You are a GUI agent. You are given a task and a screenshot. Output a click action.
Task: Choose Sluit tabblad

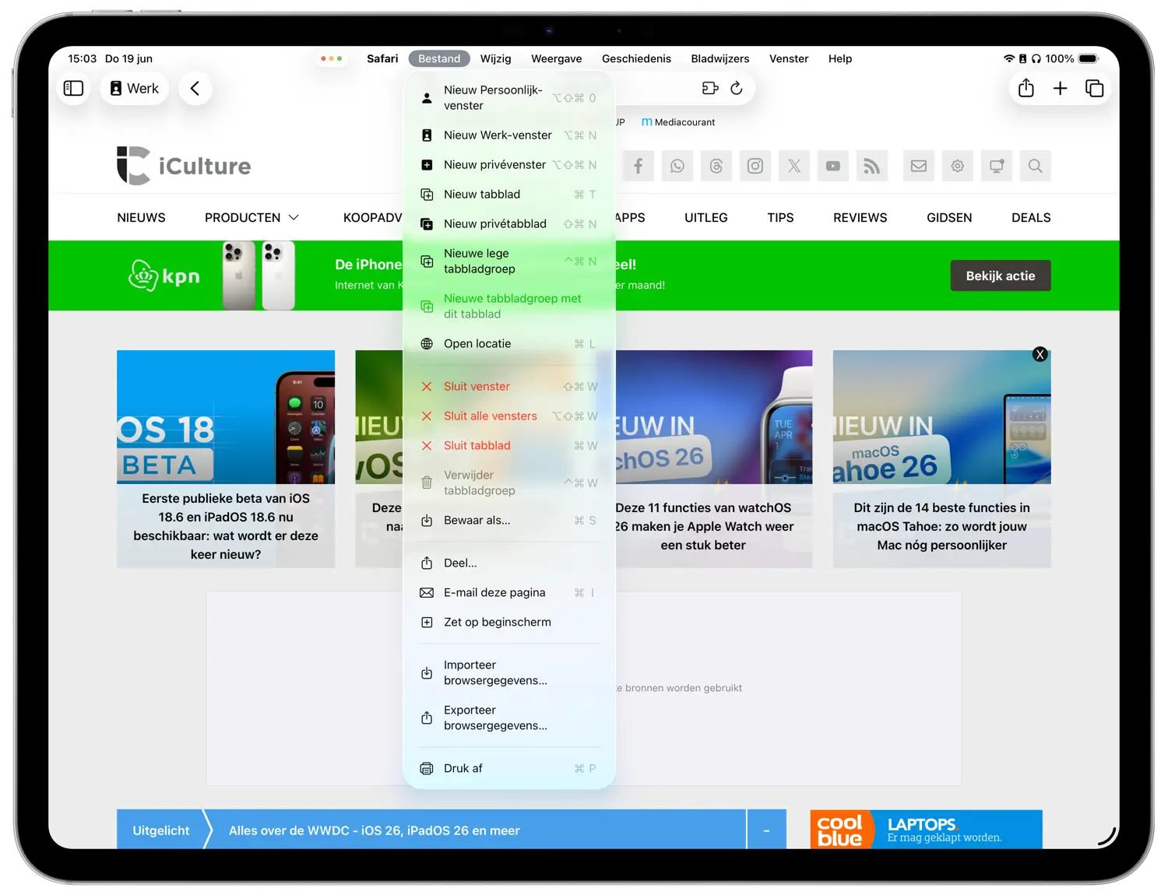(509, 446)
